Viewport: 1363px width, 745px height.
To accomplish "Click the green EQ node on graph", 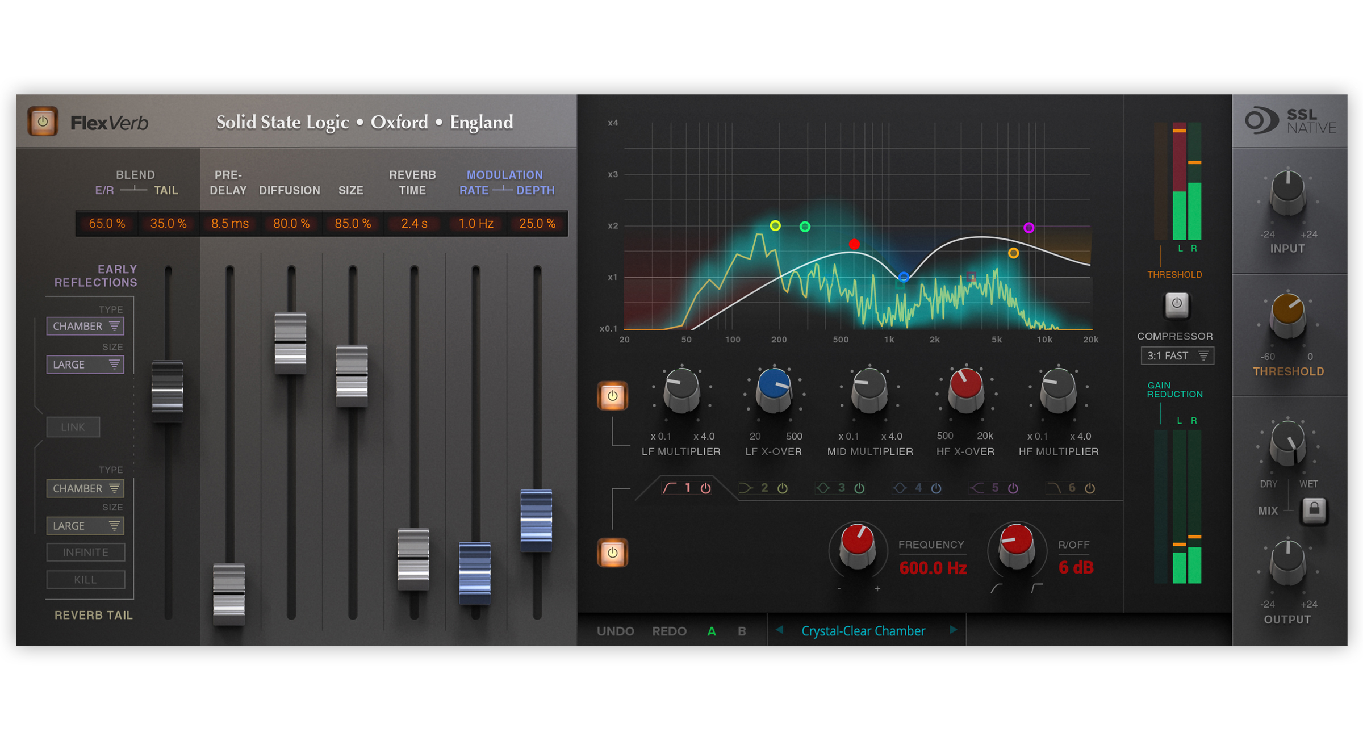I will coord(805,227).
